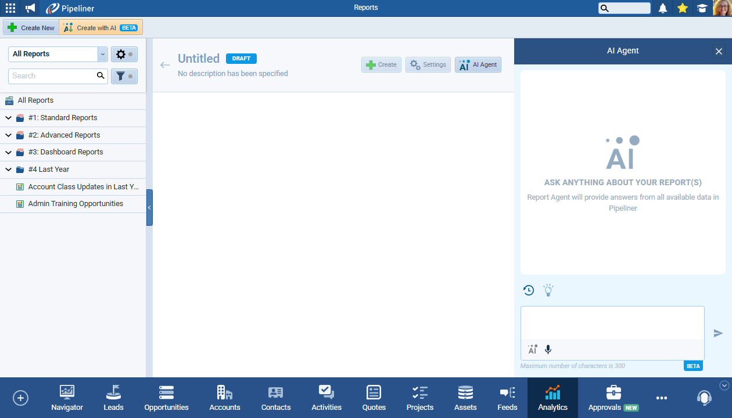This screenshot has width=732, height=418.
Task: Click the favorites star icon
Action: pyautogui.click(x=683, y=8)
